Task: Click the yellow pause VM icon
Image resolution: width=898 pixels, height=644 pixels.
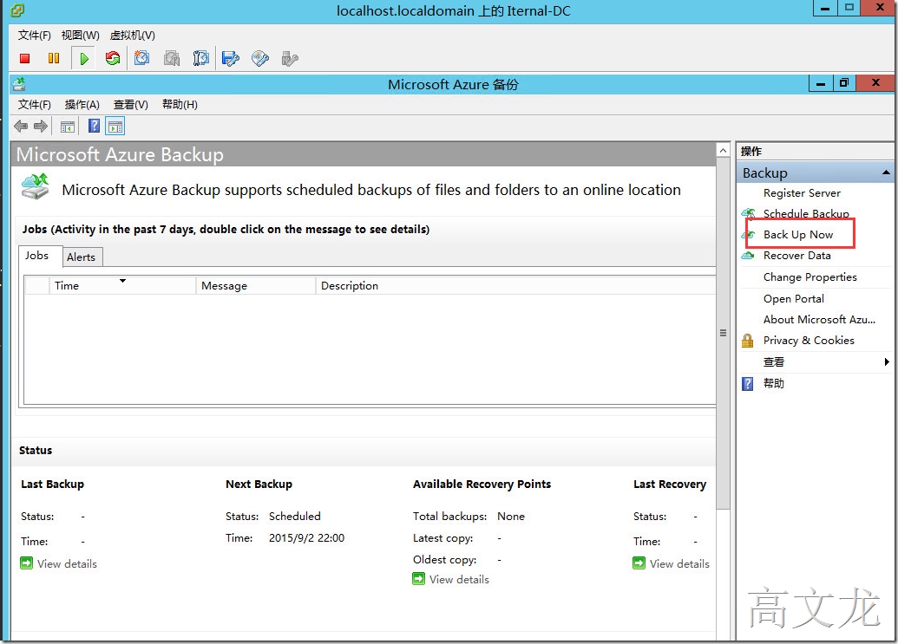Action: tap(54, 58)
